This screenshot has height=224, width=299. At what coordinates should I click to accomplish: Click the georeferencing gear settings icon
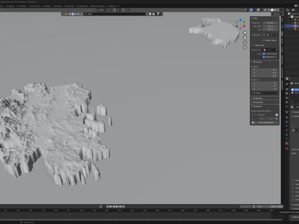(x=277, y=115)
